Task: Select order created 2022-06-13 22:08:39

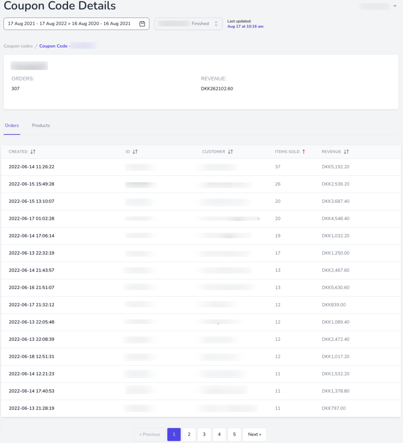Action: (x=201, y=339)
